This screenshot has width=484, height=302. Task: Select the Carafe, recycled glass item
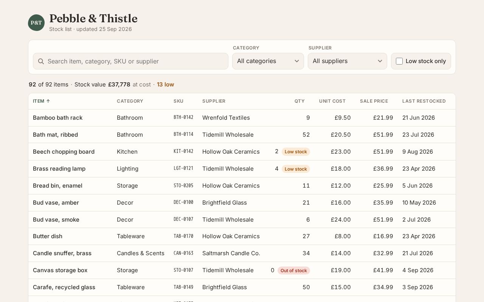64,287
